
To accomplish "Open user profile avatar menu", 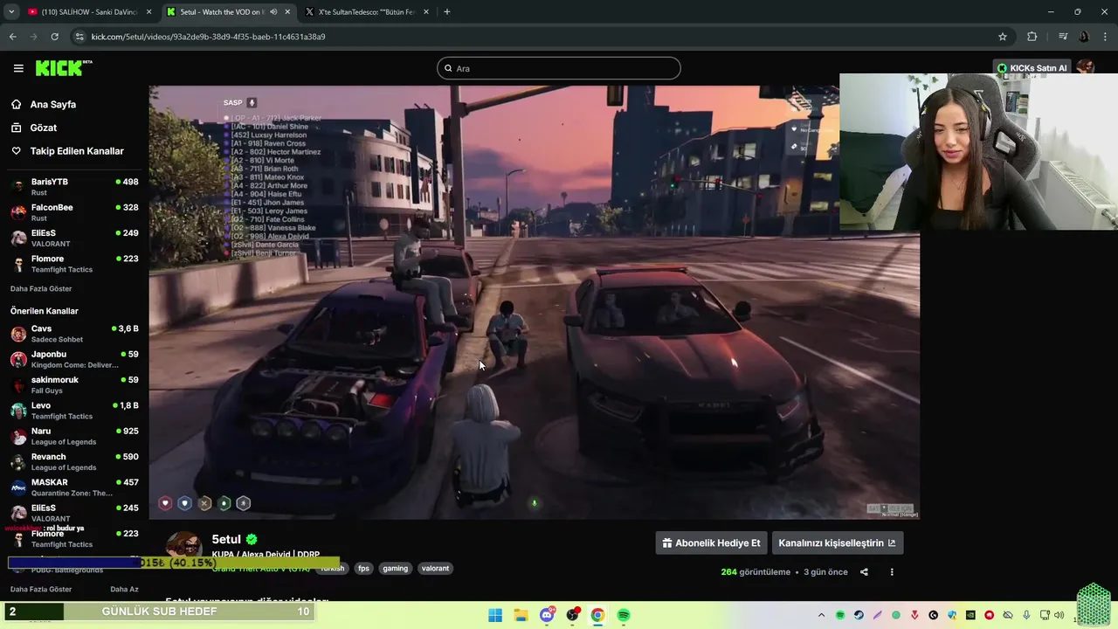I will pyautogui.click(x=1086, y=68).
